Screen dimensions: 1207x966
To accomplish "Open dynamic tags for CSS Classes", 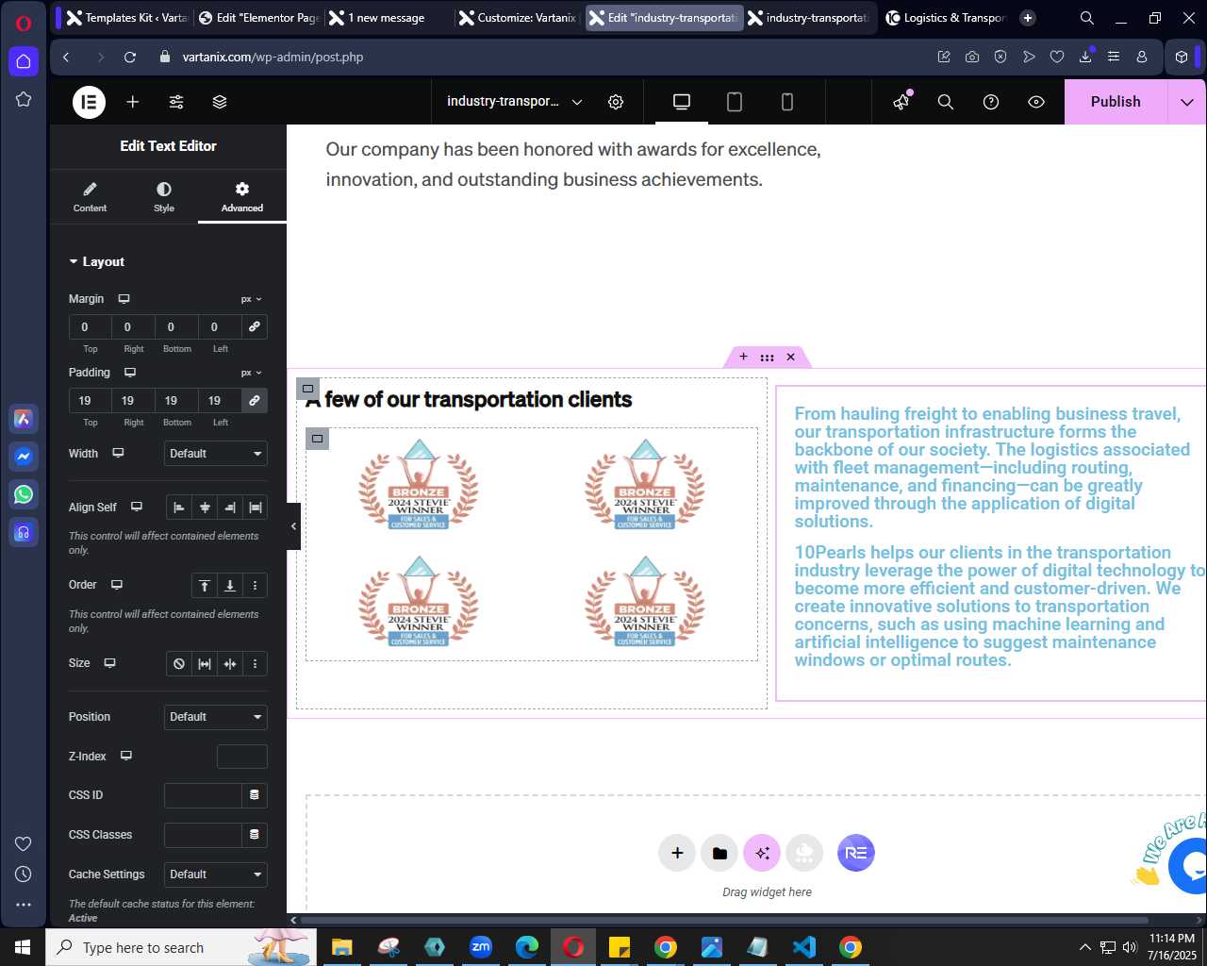I will pos(255,835).
